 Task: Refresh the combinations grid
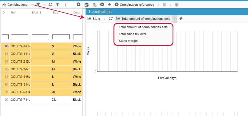(x=50, y=5)
